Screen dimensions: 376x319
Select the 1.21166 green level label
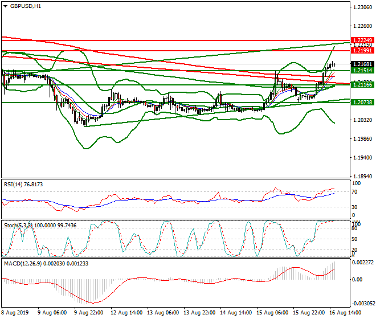[x=362, y=84]
